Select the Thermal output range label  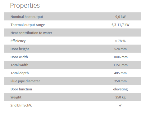click(28, 25)
